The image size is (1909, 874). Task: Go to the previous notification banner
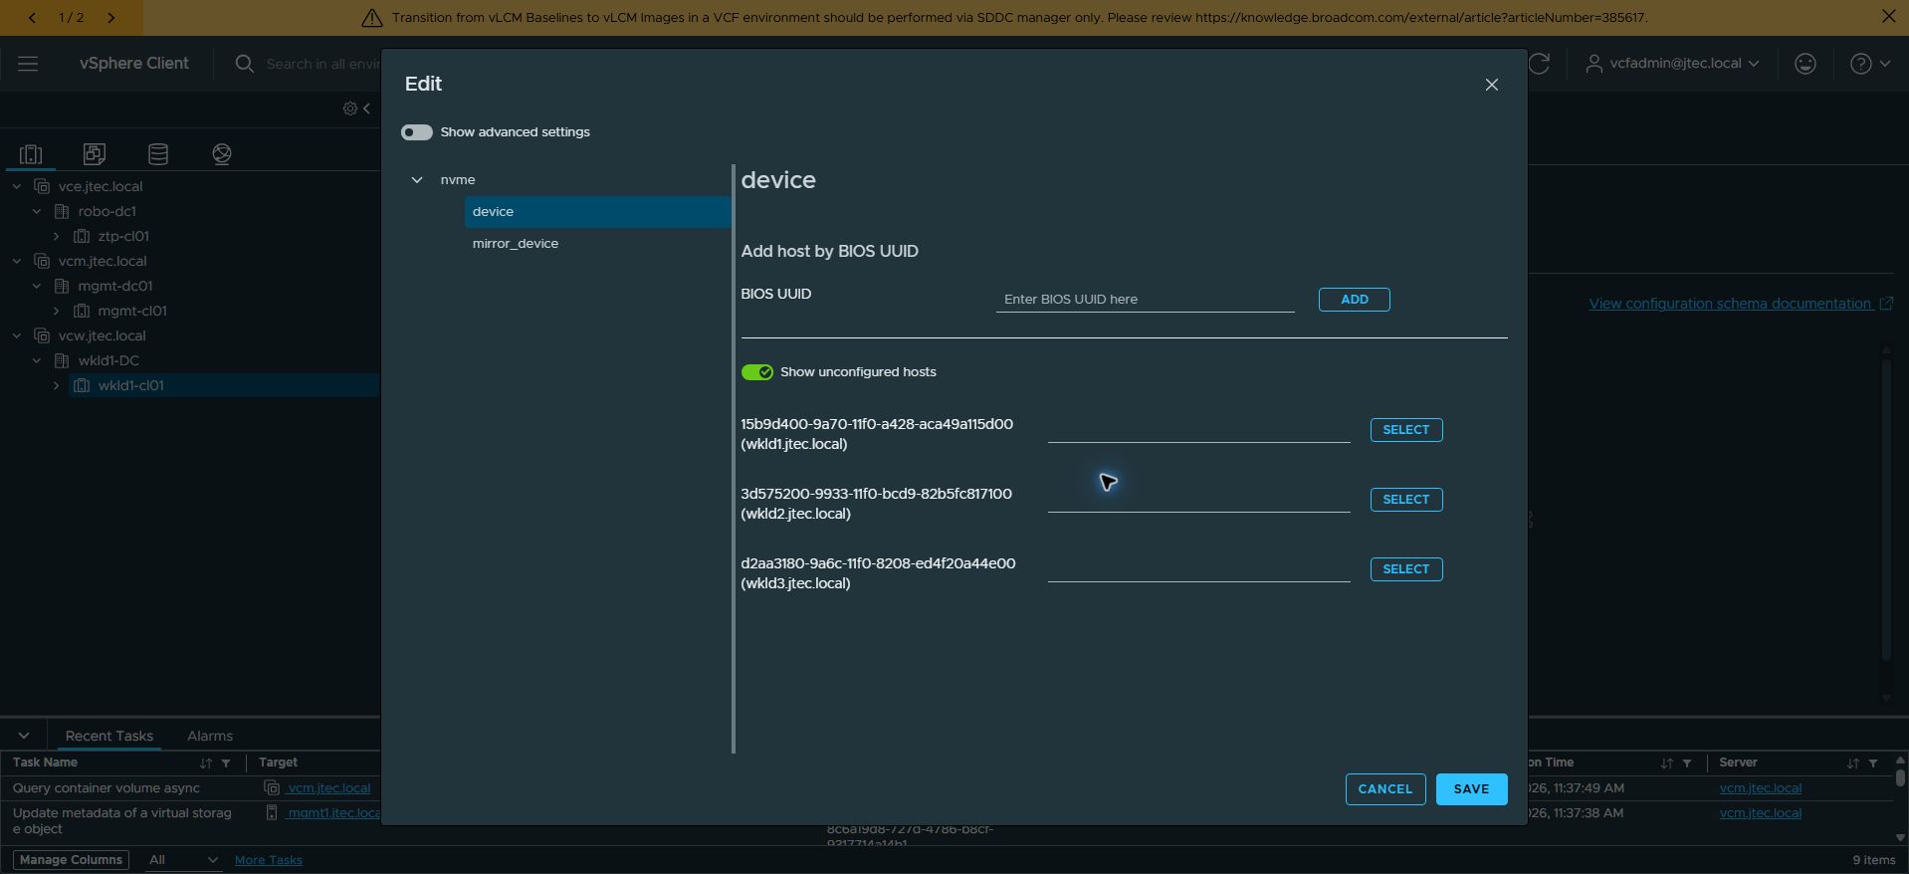pyautogui.click(x=32, y=18)
